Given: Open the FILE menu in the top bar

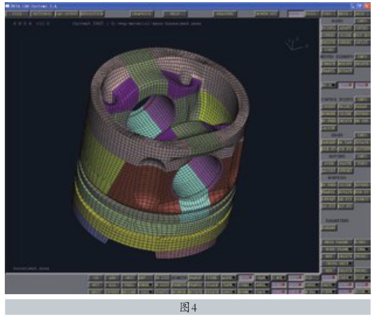Looking at the screenshot, I should tap(17, 14).
